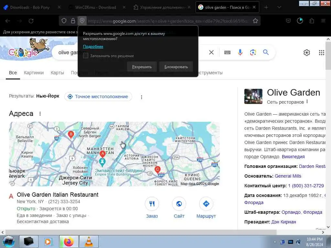Click the Разрешить button
Screen dimensions: 331x248
pyautogui.click(x=142, y=67)
